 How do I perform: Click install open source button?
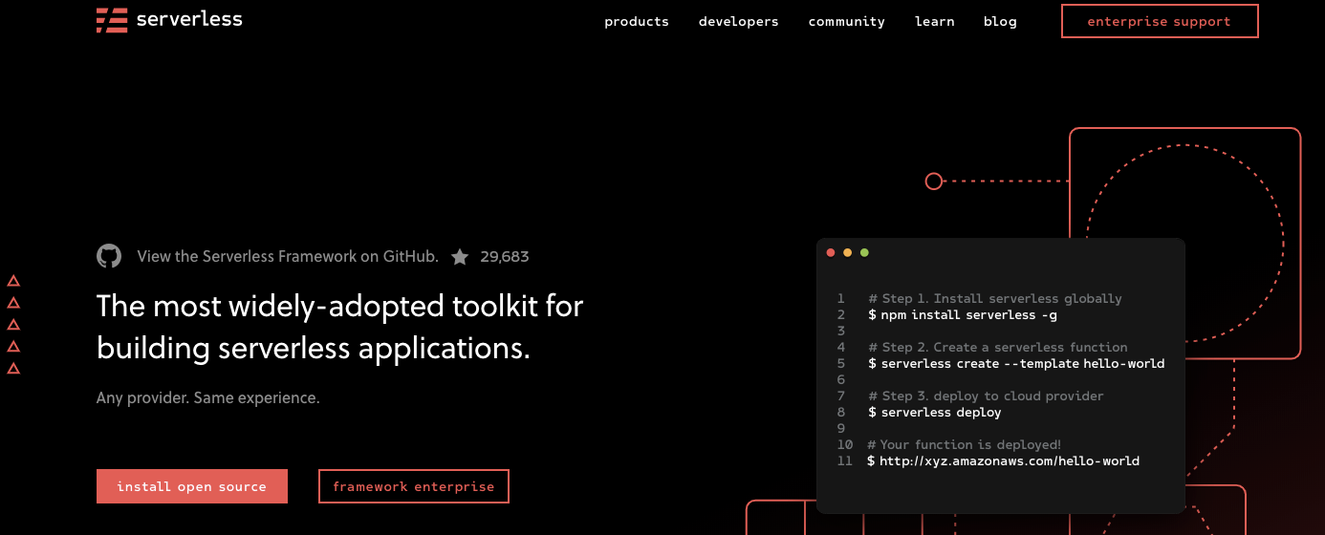[192, 486]
